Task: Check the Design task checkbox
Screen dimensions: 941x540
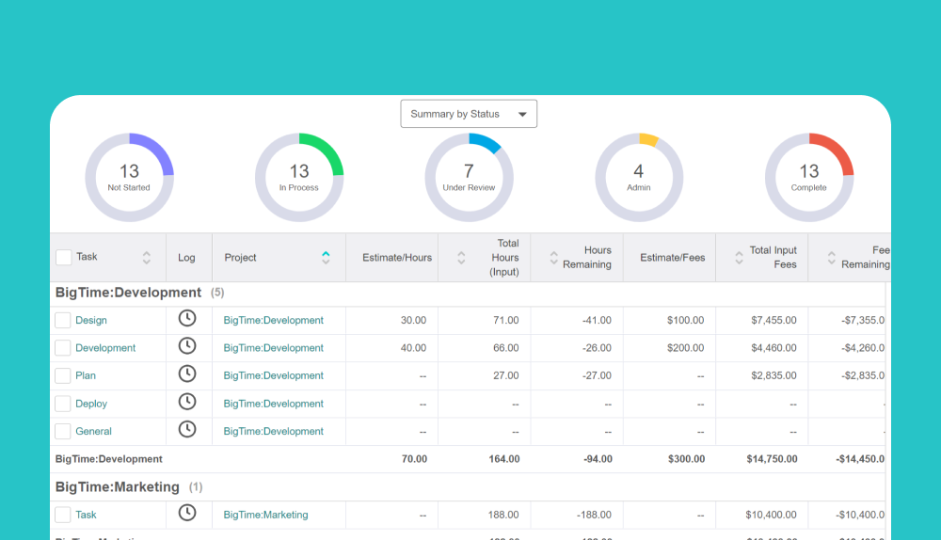Action: (63, 320)
